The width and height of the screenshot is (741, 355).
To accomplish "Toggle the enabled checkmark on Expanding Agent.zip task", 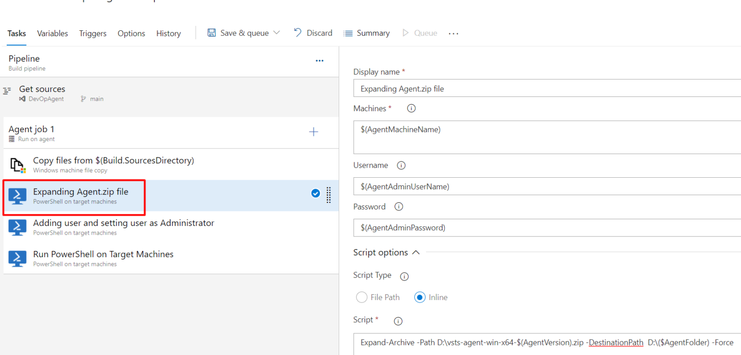I will pos(316,193).
